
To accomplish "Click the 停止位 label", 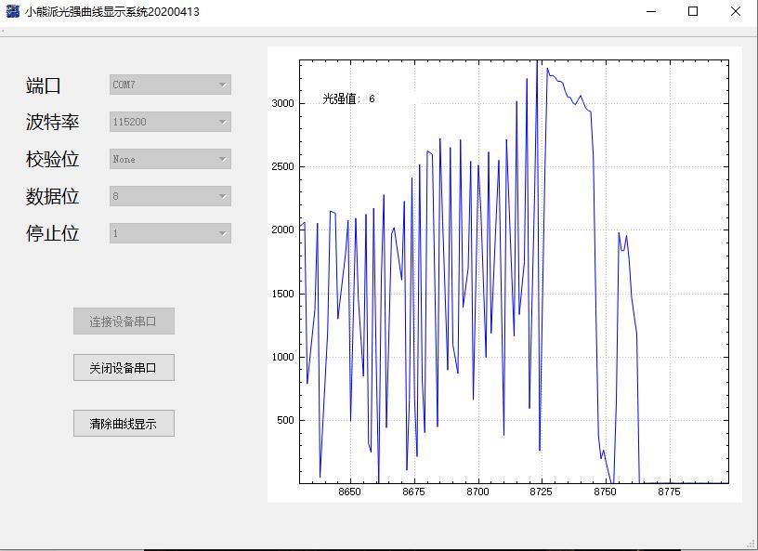I will pos(52,233).
